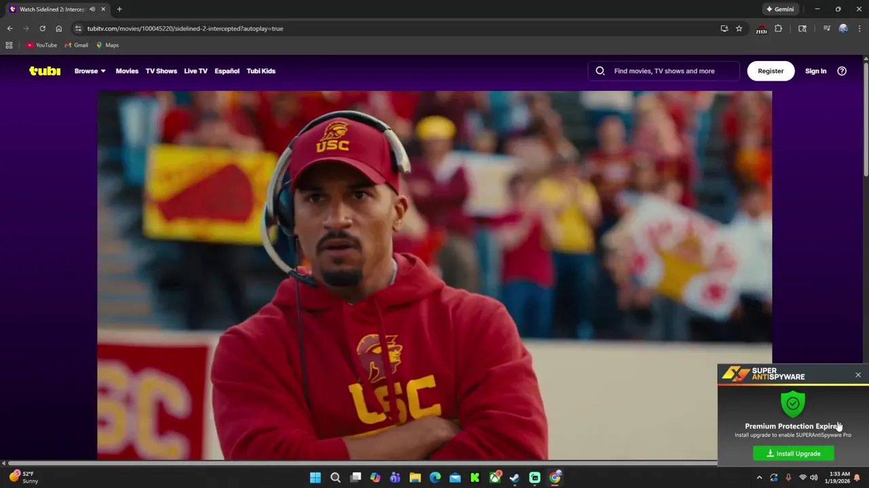The height and width of the screenshot is (488, 869).
Task: Launch Copilot from the taskbar
Action: coord(375,478)
